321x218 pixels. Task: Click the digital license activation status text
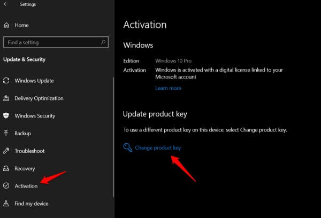click(x=219, y=73)
